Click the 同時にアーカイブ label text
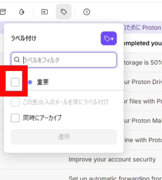 pos(42,118)
